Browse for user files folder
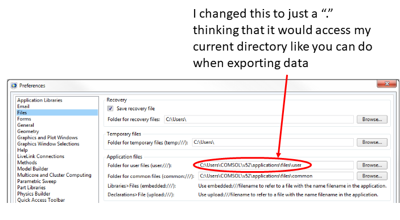Screen dimensions: 400x220 point(372,165)
